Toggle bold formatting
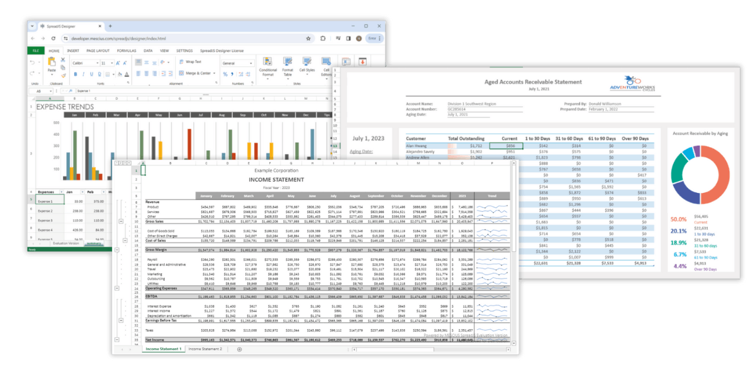This screenshot has width=755, height=377. coord(75,74)
